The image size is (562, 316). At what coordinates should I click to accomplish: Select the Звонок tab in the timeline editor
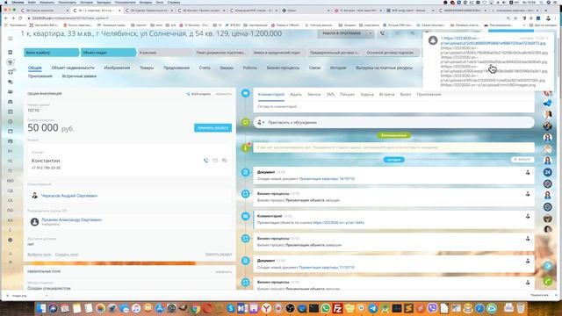pos(314,94)
